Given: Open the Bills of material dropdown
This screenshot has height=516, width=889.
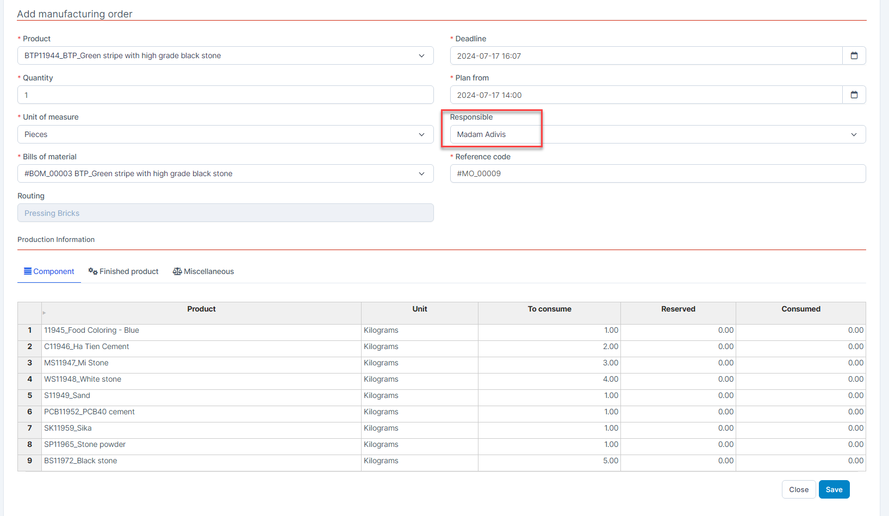Looking at the screenshot, I should point(421,173).
